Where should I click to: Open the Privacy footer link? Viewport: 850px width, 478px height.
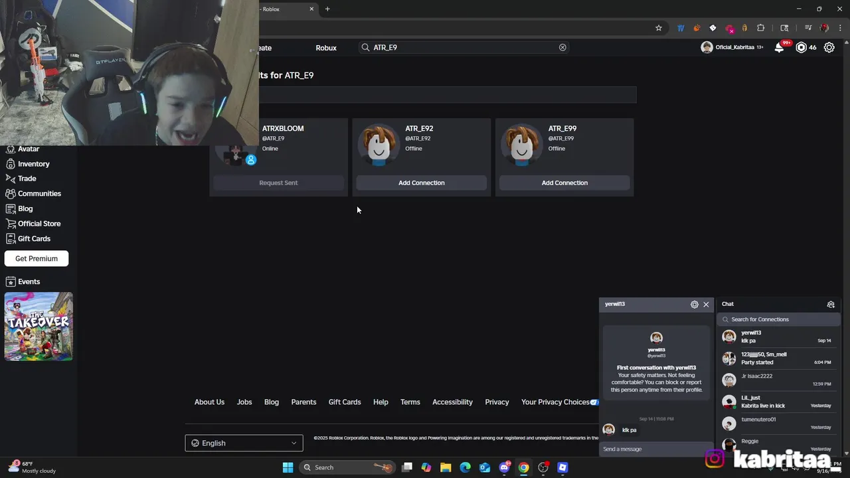pyautogui.click(x=497, y=402)
